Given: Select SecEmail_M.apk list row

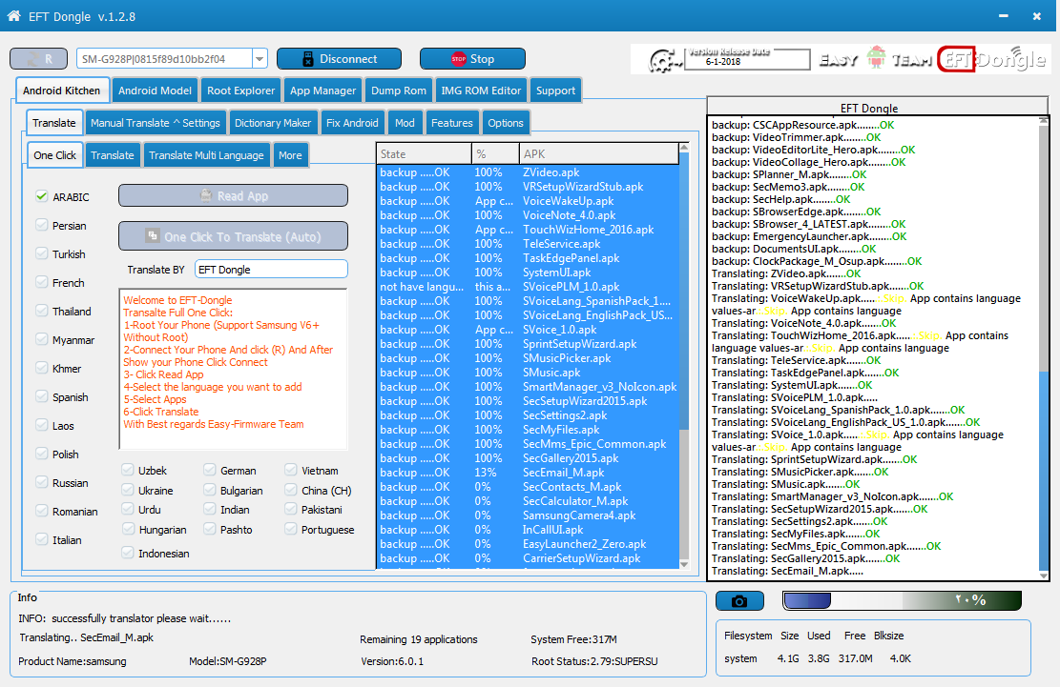Looking at the screenshot, I should tap(528, 473).
